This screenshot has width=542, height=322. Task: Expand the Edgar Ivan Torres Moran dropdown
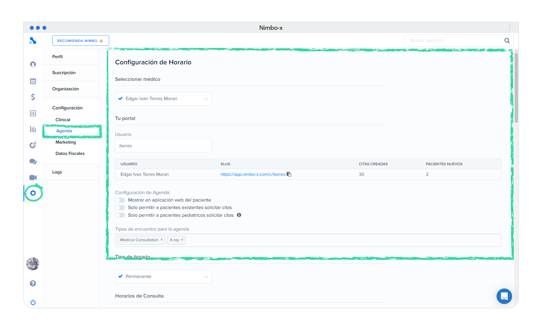pos(163,99)
